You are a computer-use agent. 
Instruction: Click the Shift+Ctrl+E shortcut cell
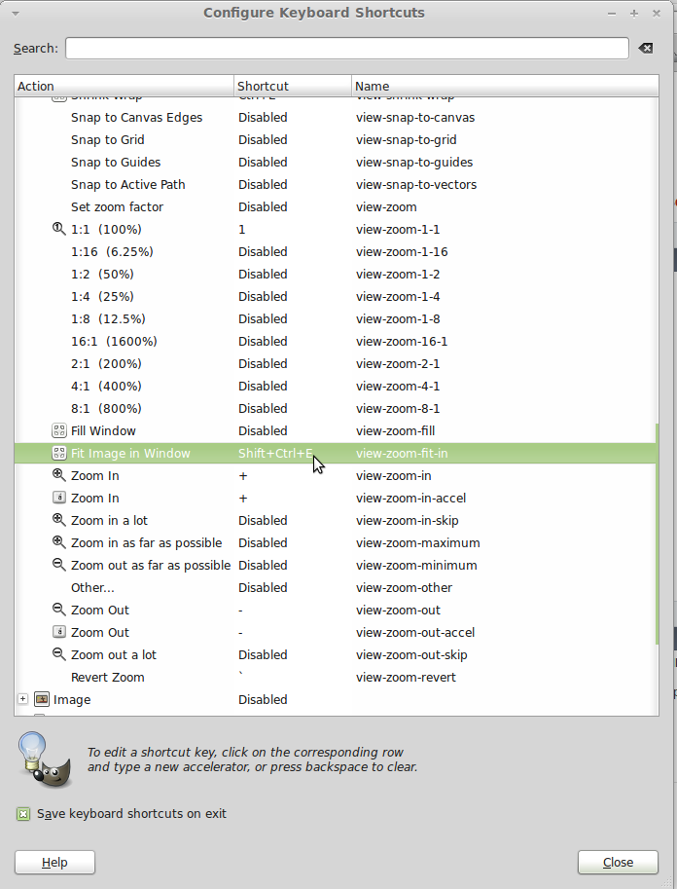(275, 453)
